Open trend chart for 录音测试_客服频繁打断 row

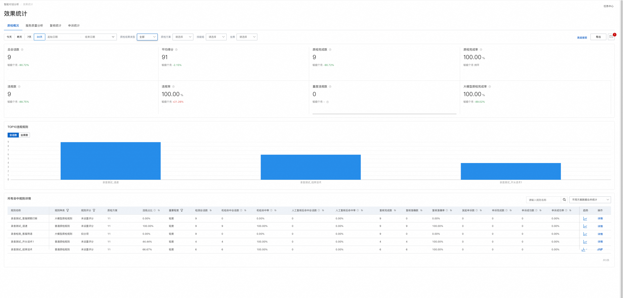pos(585,219)
